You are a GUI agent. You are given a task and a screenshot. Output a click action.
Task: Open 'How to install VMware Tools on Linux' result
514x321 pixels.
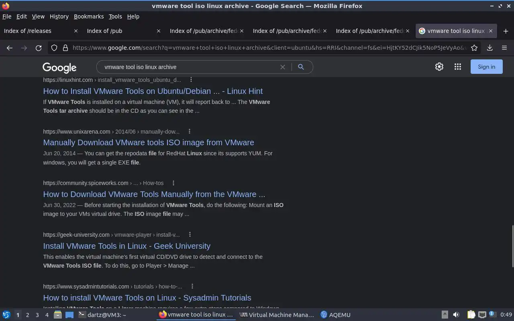(147, 298)
